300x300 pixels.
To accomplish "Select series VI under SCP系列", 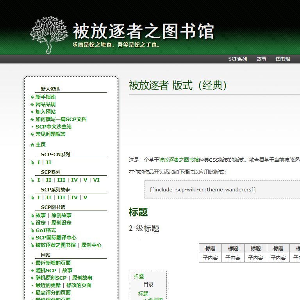I will (x=96, y=180).
